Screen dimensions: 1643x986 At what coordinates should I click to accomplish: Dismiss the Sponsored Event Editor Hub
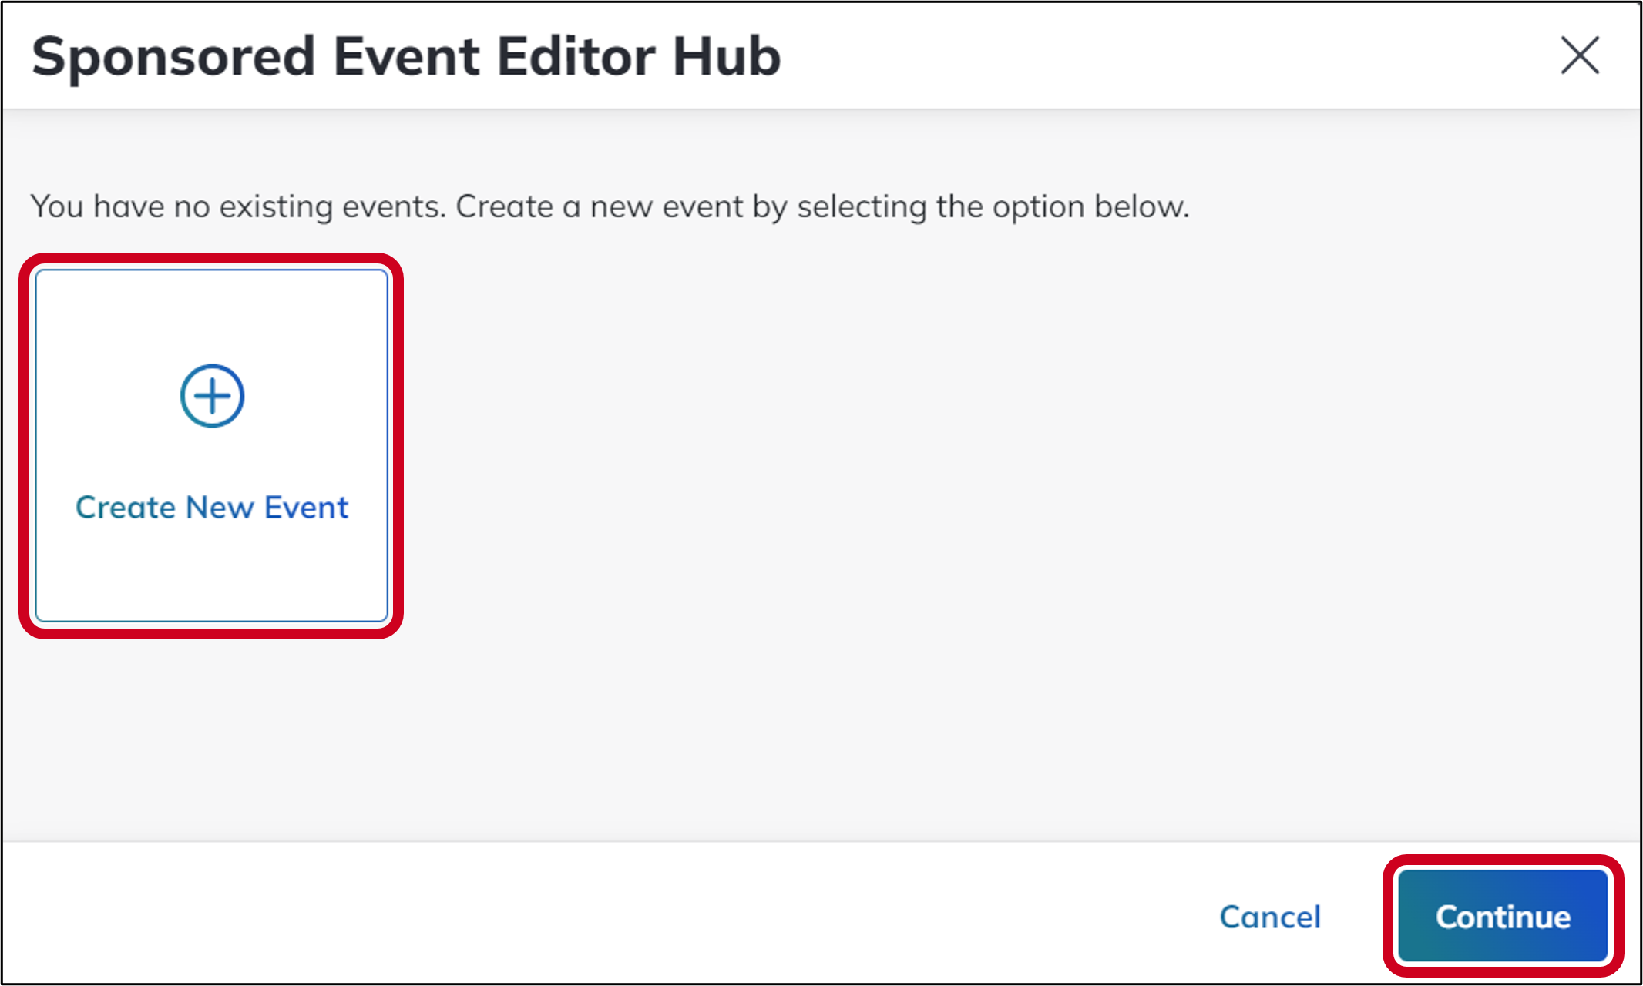point(1579,55)
